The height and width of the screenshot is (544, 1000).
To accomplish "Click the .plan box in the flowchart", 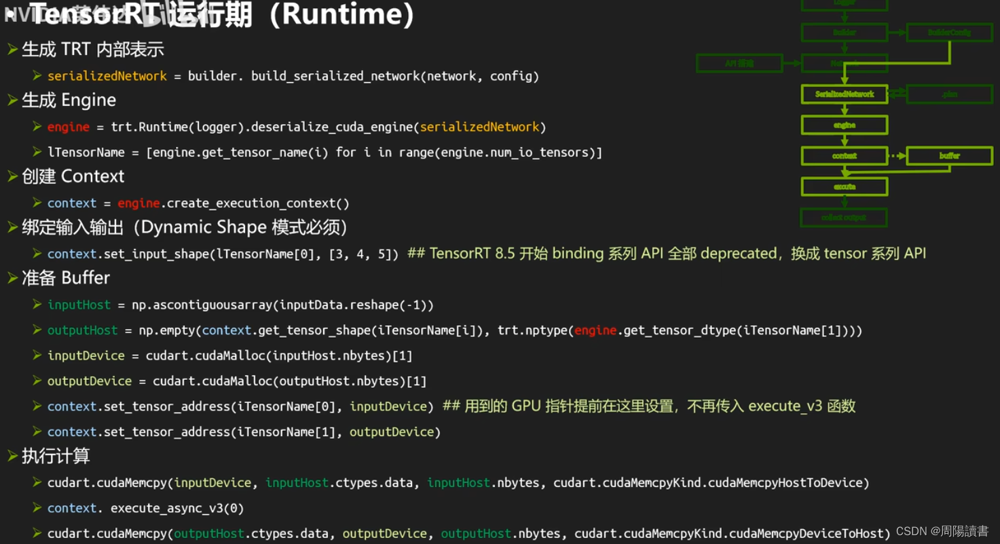I will pyautogui.click(x=949, y=94).
